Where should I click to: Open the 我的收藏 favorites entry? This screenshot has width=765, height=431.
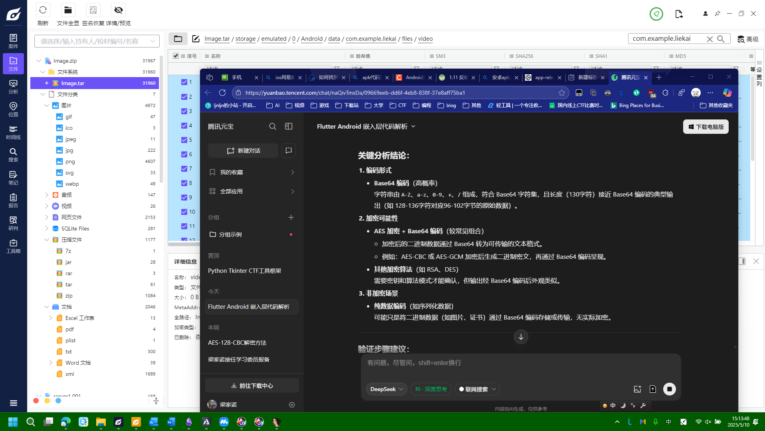[x=252, y=172]
